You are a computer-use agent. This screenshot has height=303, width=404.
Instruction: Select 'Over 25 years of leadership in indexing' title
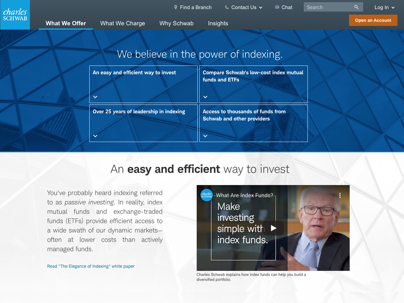139,111
